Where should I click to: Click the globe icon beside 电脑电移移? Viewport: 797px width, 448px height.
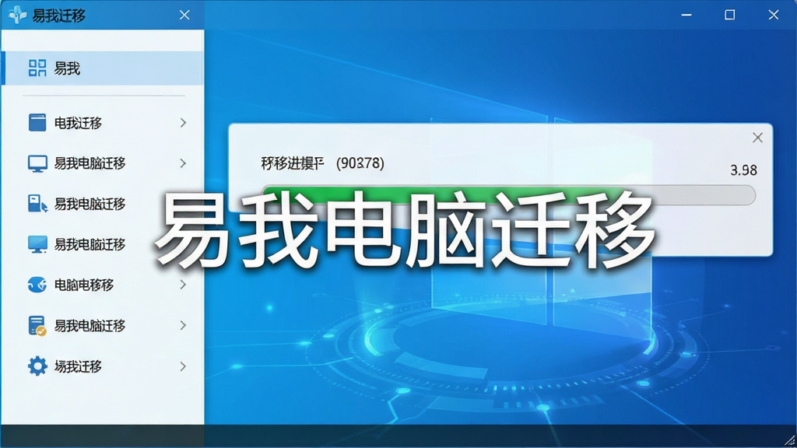(37, 285)
